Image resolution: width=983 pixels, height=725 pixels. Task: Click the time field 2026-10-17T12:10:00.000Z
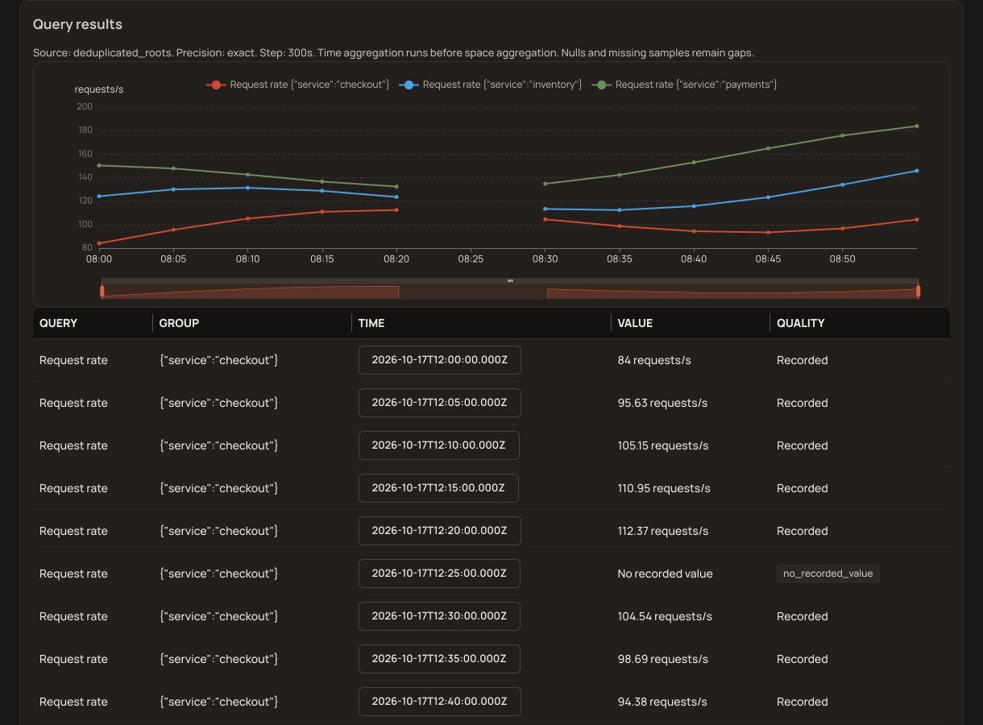tap(439, 445)
